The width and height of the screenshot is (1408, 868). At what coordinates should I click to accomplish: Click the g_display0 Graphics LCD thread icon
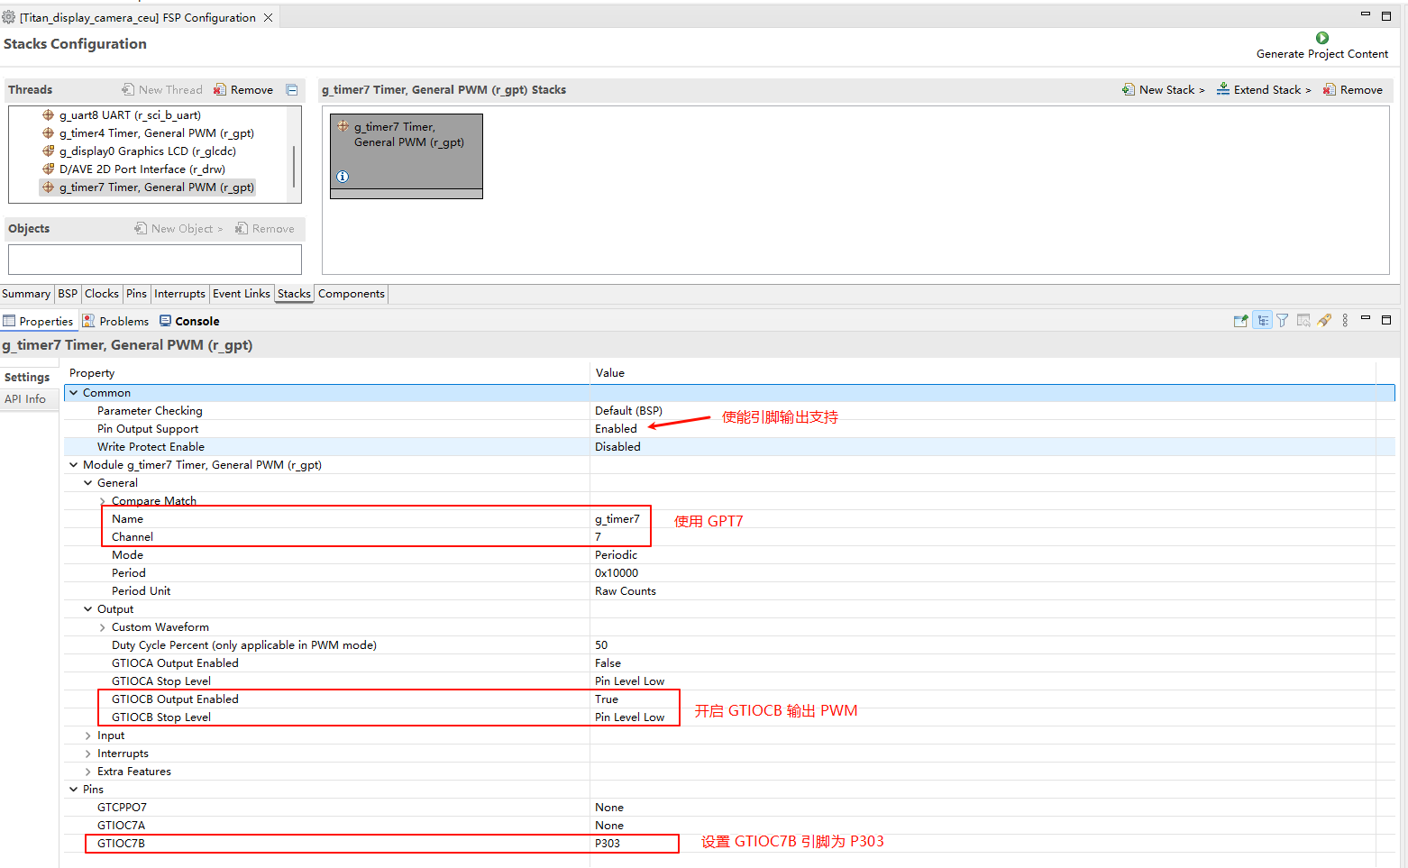(49, 151)
